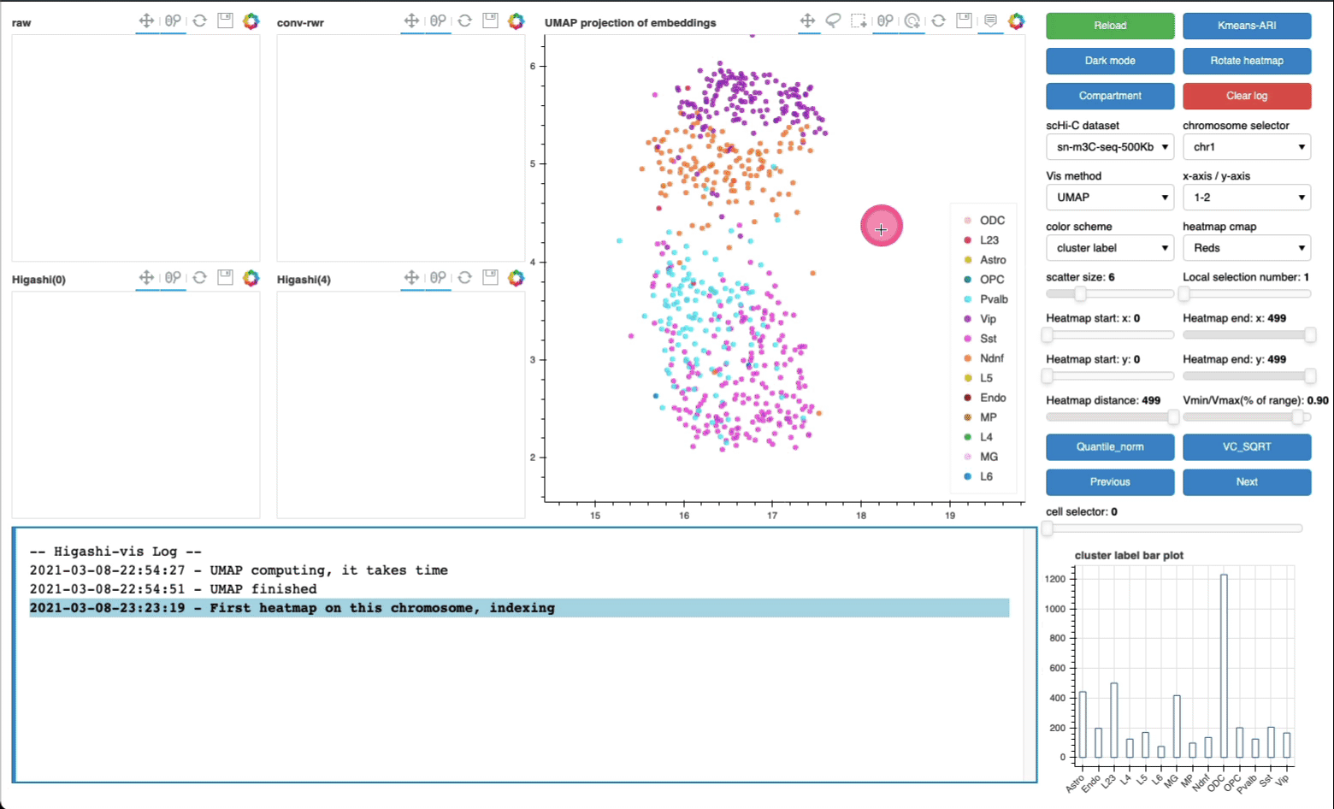Click Reset icon in conv-rwr plot toolbar
This screenshot has height=809, width=1334.
tap(464, 21)
